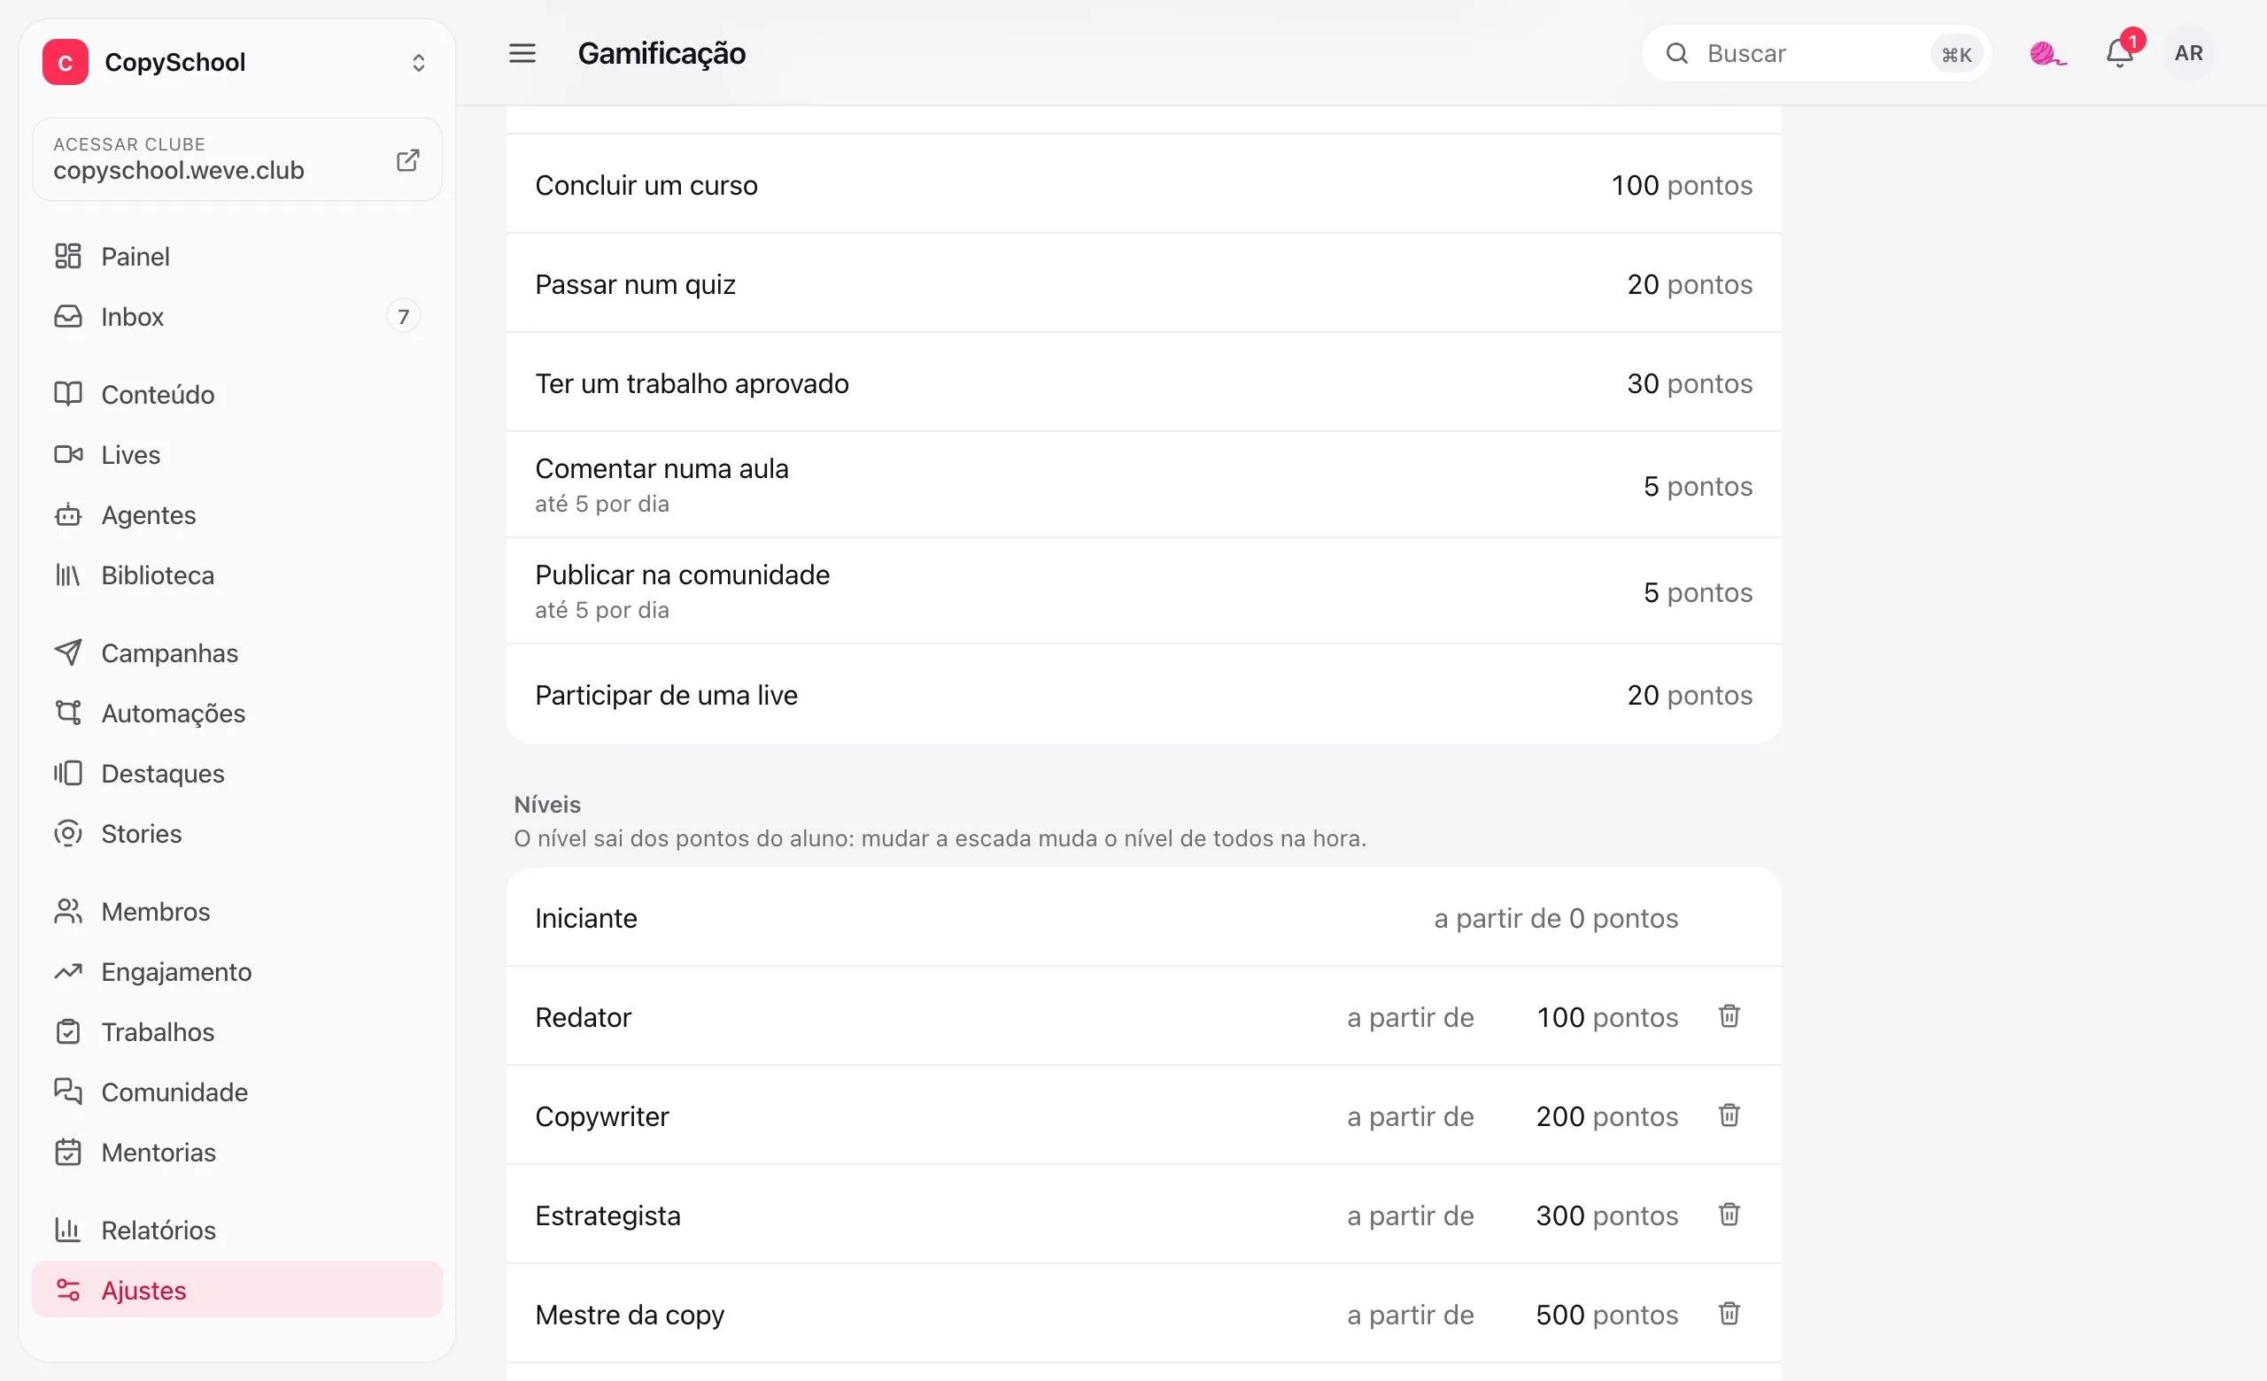The height and width of the screenshot is (1381, 2267).
Task: Open Conteúdo section
Action: pos(236,395)
